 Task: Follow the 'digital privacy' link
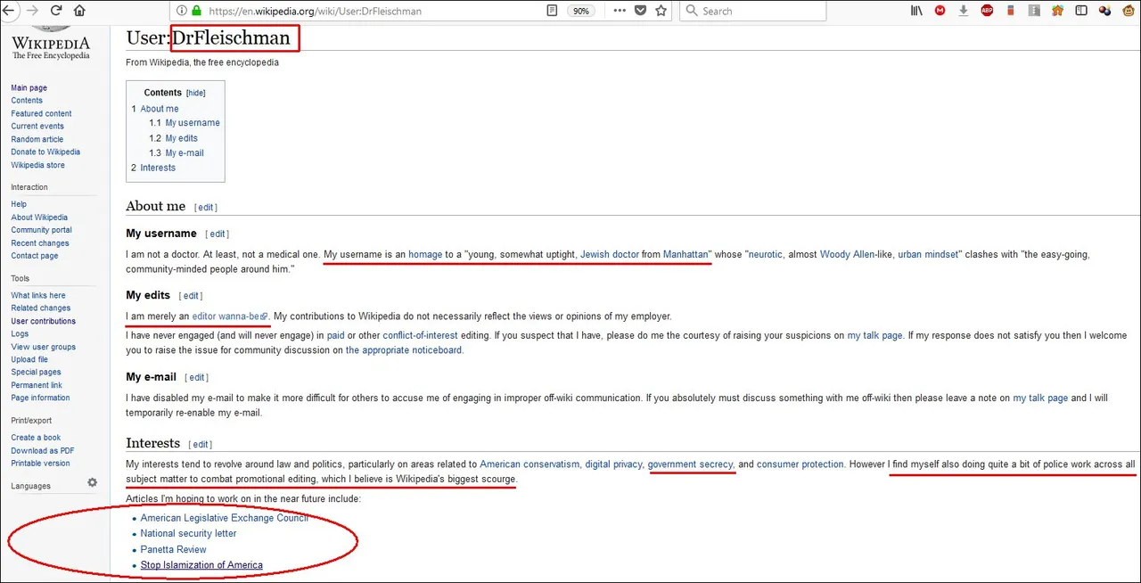coord(613,464)
